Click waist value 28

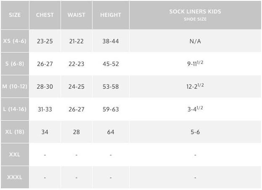point(77,132)
